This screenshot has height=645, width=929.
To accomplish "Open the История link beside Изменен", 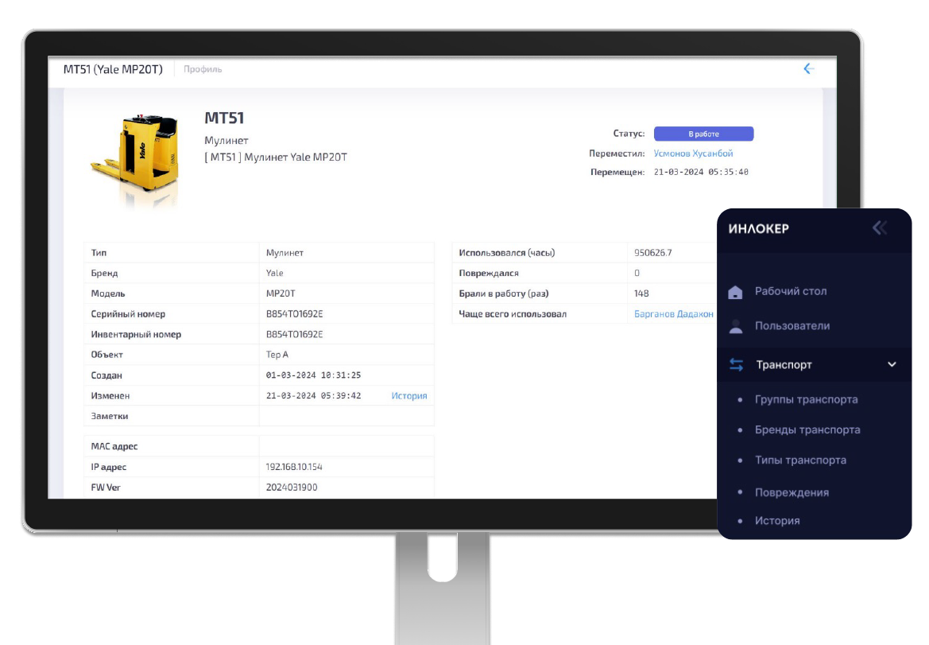I will point(408,396).
